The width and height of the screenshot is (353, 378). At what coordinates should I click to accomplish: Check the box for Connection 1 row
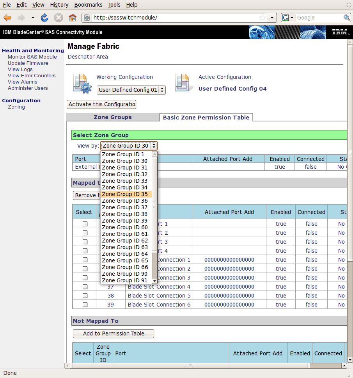pos(85,260)
